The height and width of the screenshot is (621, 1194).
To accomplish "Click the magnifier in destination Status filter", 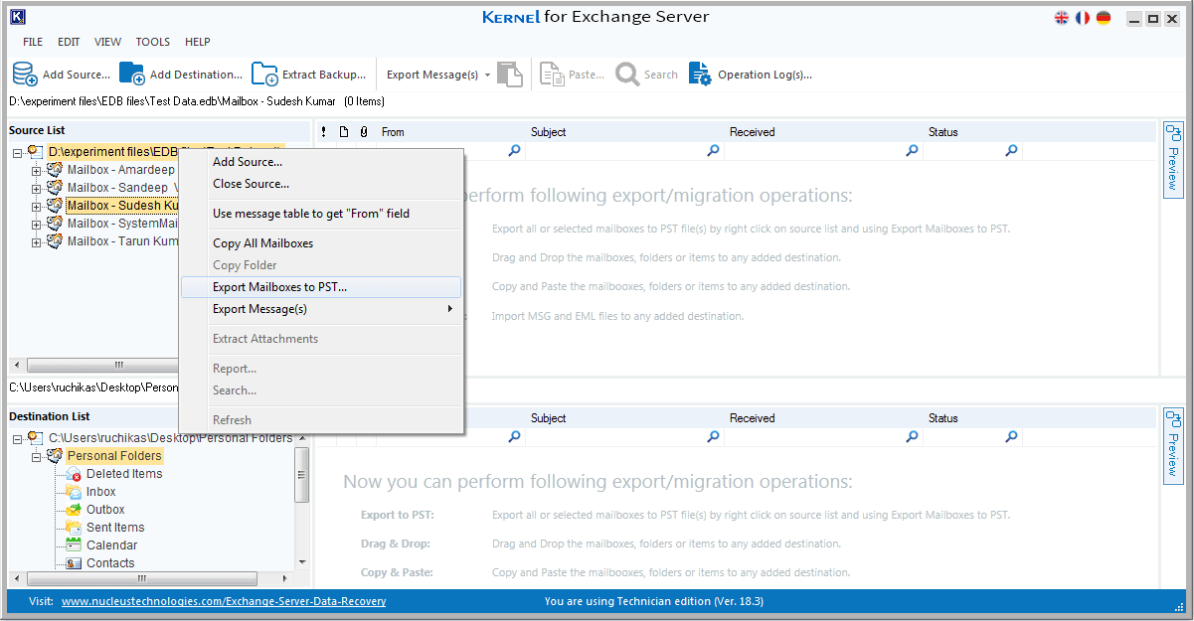I will [x=1011, y=436].
